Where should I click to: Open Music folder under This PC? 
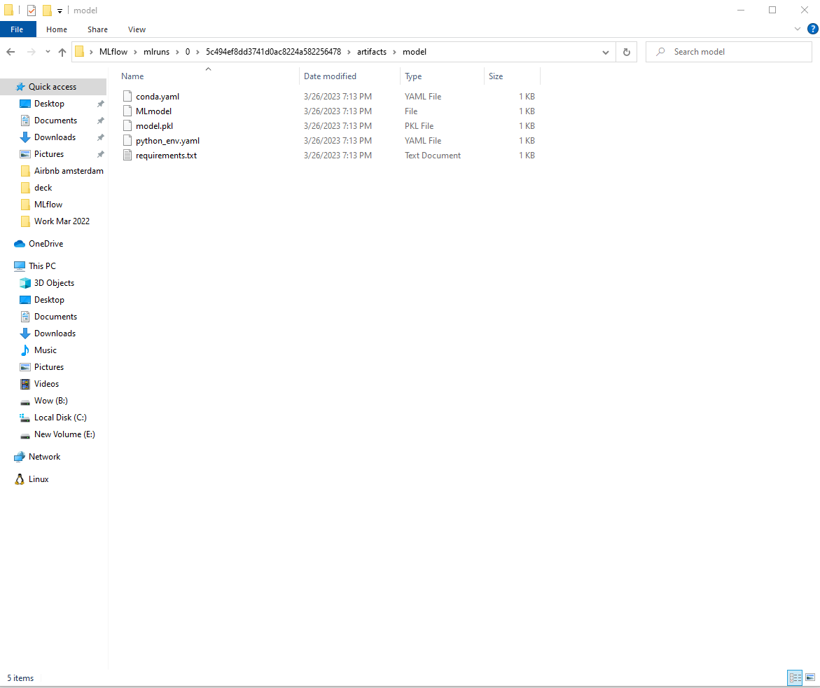[45, 350]
